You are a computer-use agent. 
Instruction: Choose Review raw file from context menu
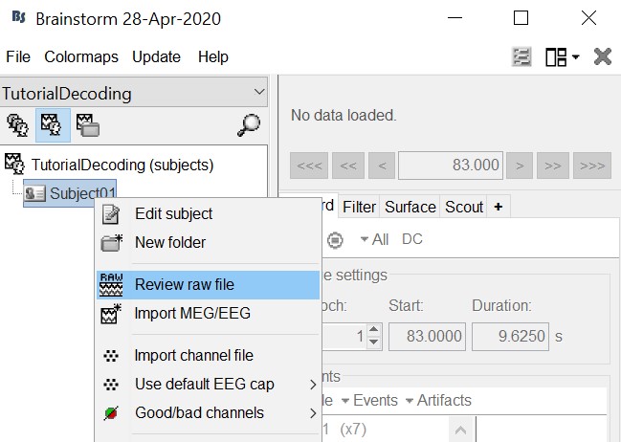(185, 284)
